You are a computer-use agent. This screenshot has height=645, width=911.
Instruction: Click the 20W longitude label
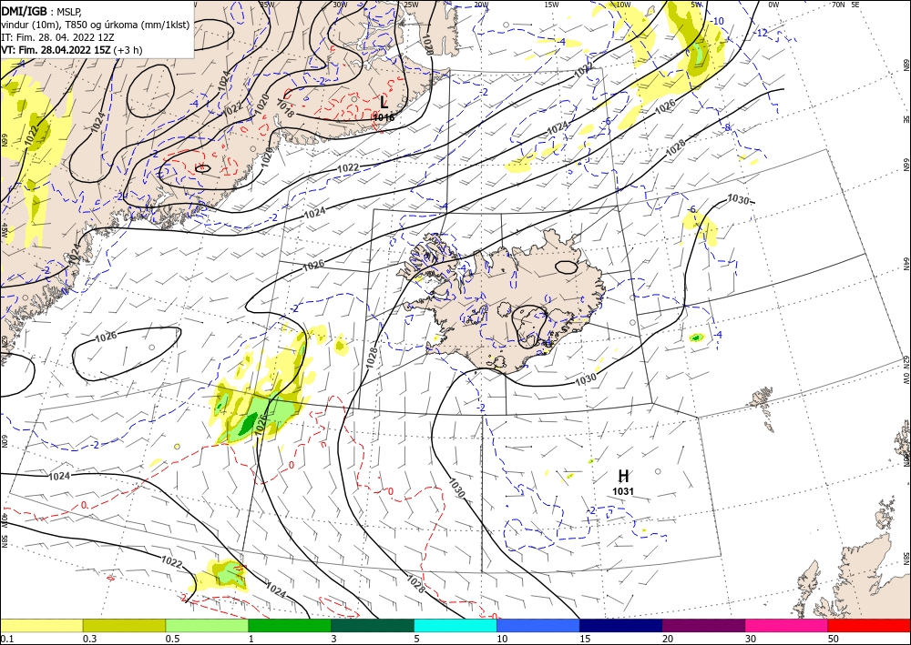click(x=481, y=5)
